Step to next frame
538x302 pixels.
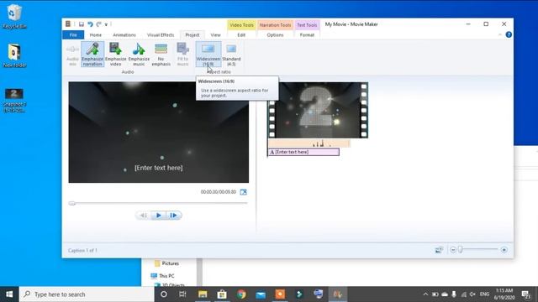point(174,216)
